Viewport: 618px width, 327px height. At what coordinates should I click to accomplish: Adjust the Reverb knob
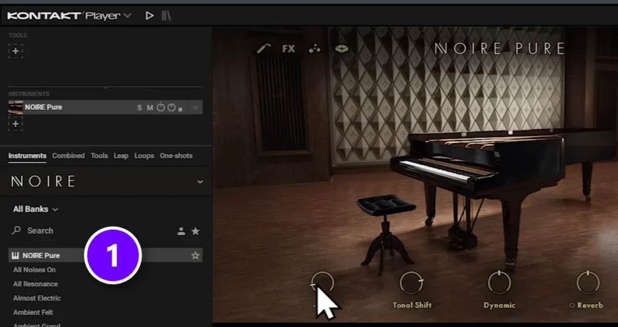(588, 283)
